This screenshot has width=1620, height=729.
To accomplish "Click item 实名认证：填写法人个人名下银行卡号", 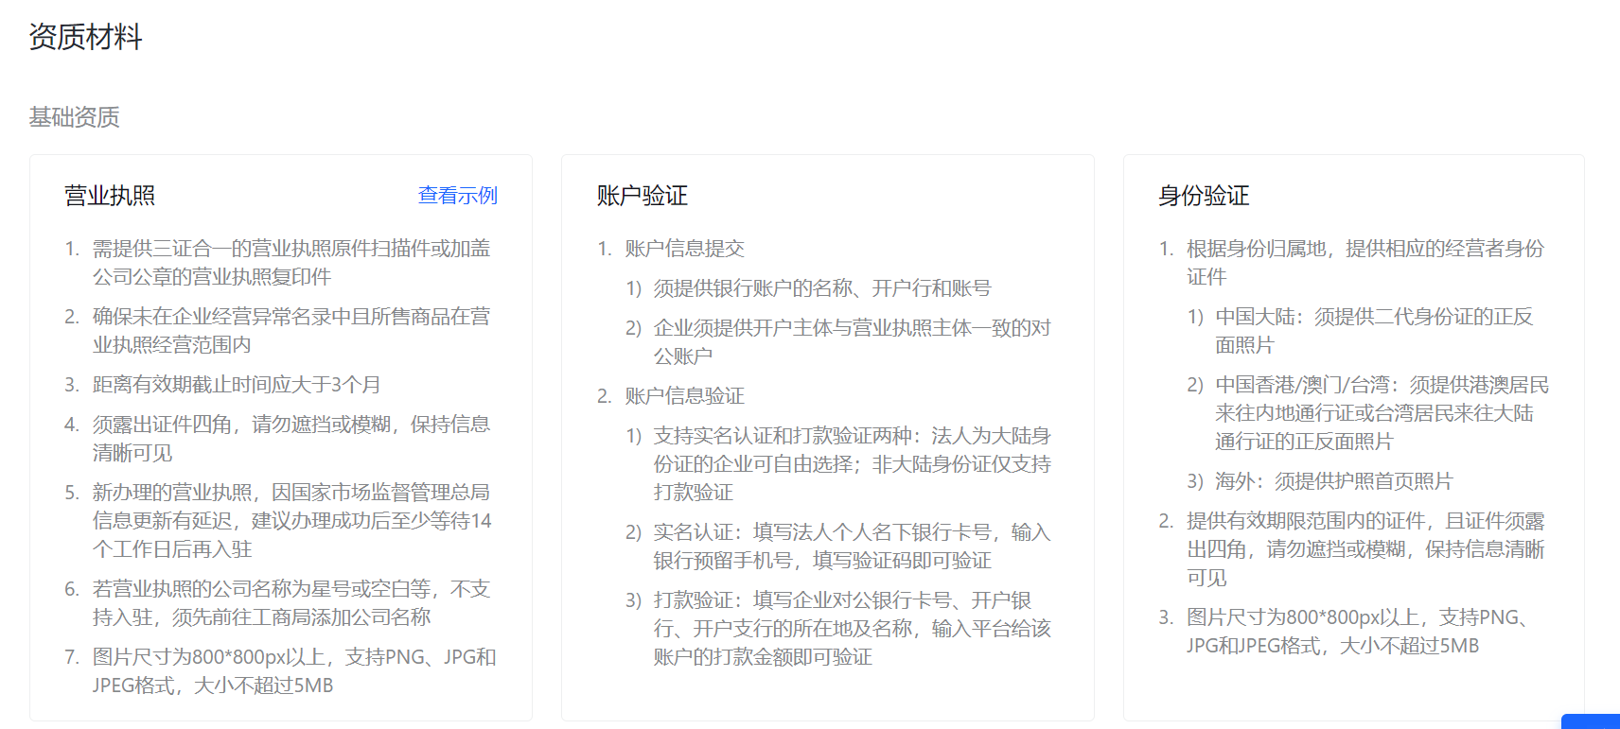I will (852, 547).
